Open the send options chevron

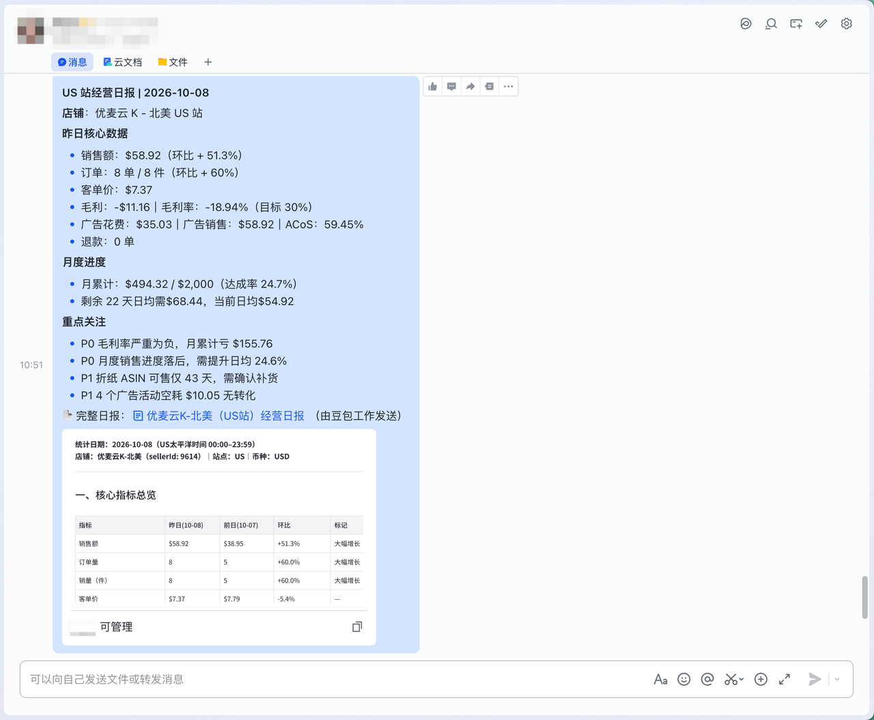tap(837, 679)
